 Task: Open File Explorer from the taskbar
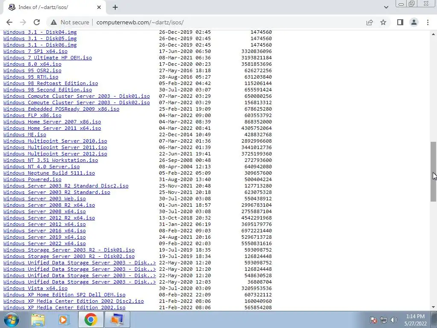coord(38,319)
